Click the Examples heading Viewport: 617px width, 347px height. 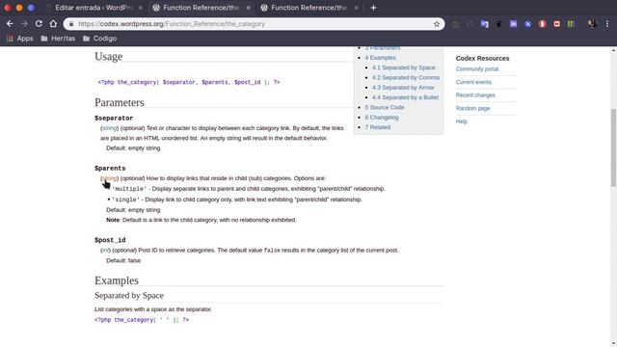click(117, 280)
